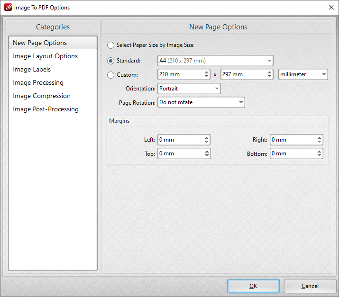339x297 pixels.
Task: Choose the Standard paper size radio button
Action: point(110,61)
